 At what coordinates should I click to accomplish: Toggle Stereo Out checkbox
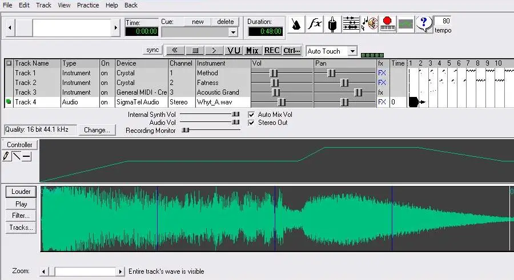point(252,123)
